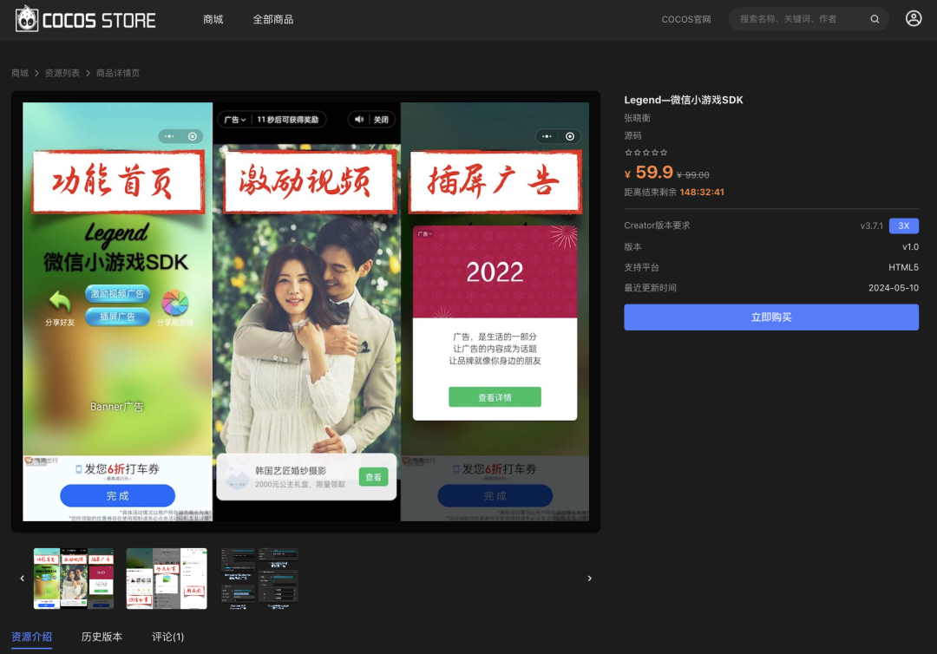
Task: Go to 资源列表 in breadcrumb
Action: pyautogui.click(x=62, y=73)
